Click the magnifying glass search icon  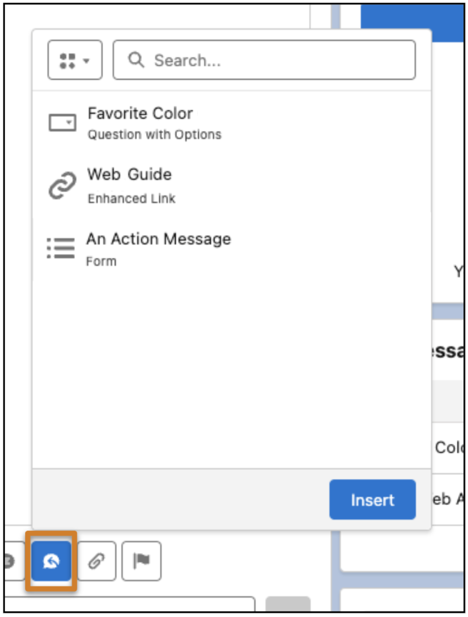tap(137, 60)
